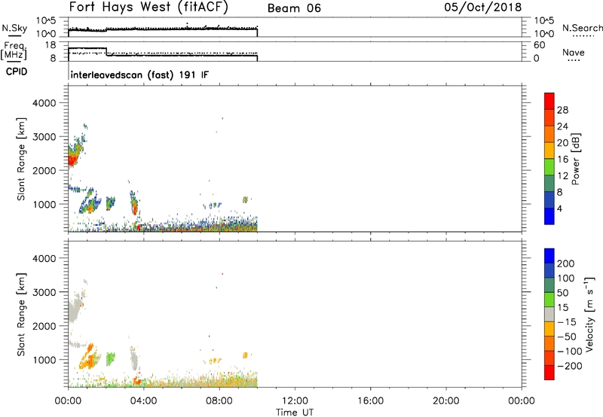Click the '04:00' time tick label
The width and height of the screenshot is (603, 417).
[143, 401]
